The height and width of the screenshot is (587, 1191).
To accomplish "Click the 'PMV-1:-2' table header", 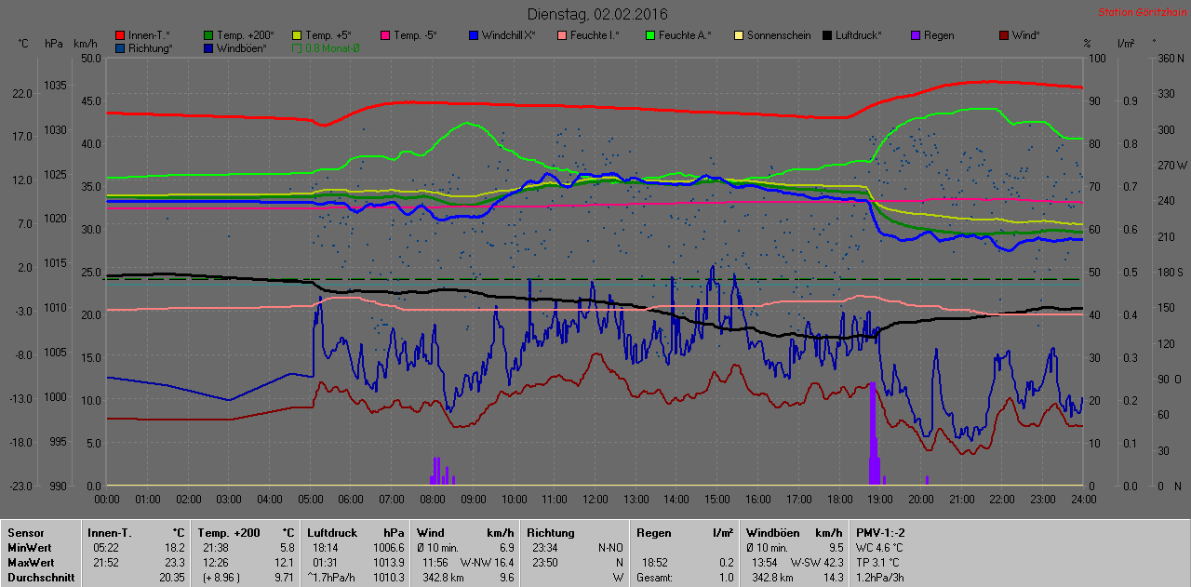I will click(x=881, y=533).
